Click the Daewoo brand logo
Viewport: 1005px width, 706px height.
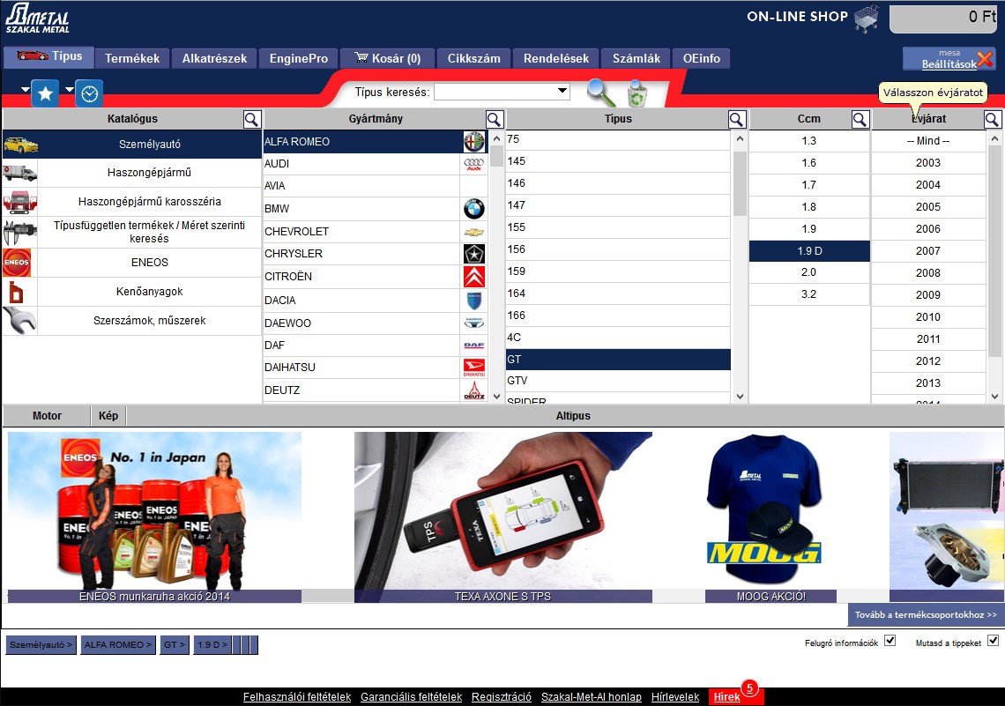pos(474,323)
